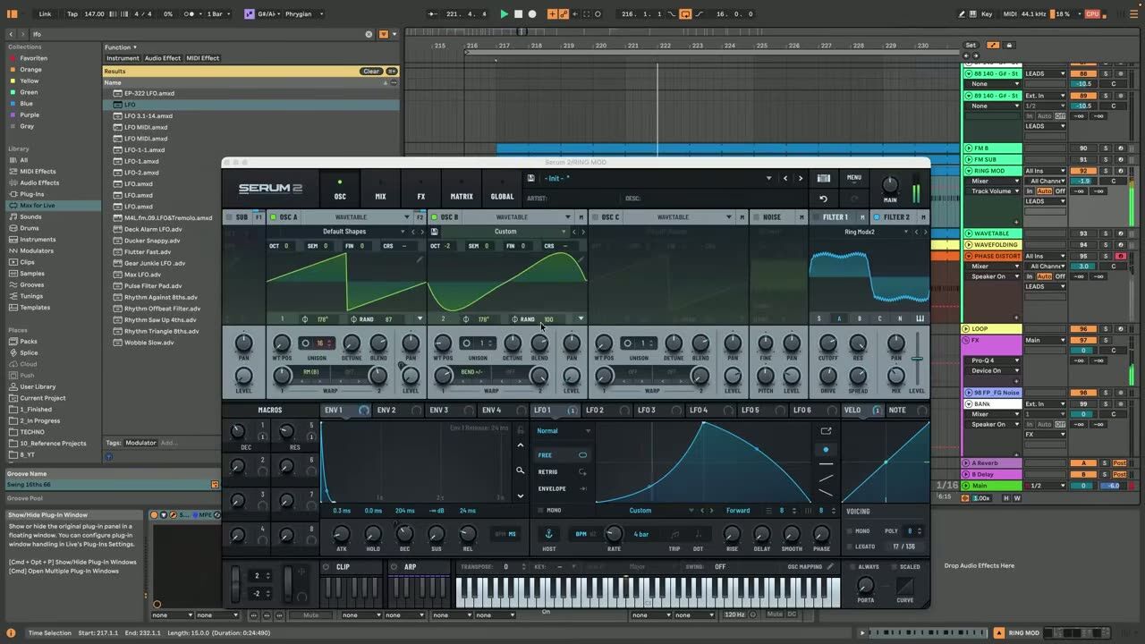Toggle scale mode icon next to G#/Ab
Screen dimensions: 1145x644
250,14
